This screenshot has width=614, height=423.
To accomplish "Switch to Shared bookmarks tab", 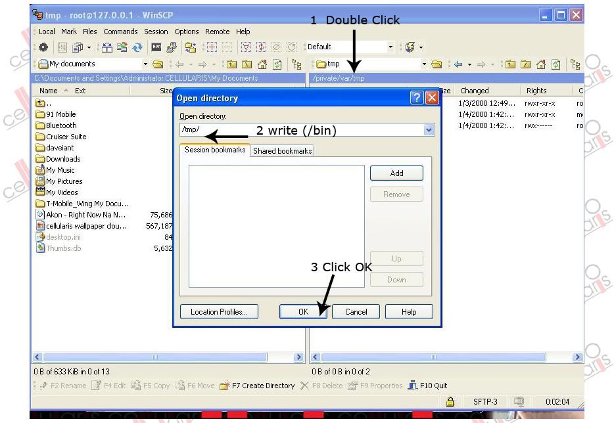I will [282, 151].
